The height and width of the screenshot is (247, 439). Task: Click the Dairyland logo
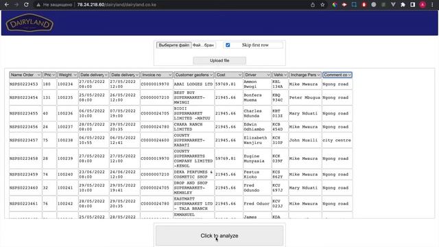coord(29,23)
